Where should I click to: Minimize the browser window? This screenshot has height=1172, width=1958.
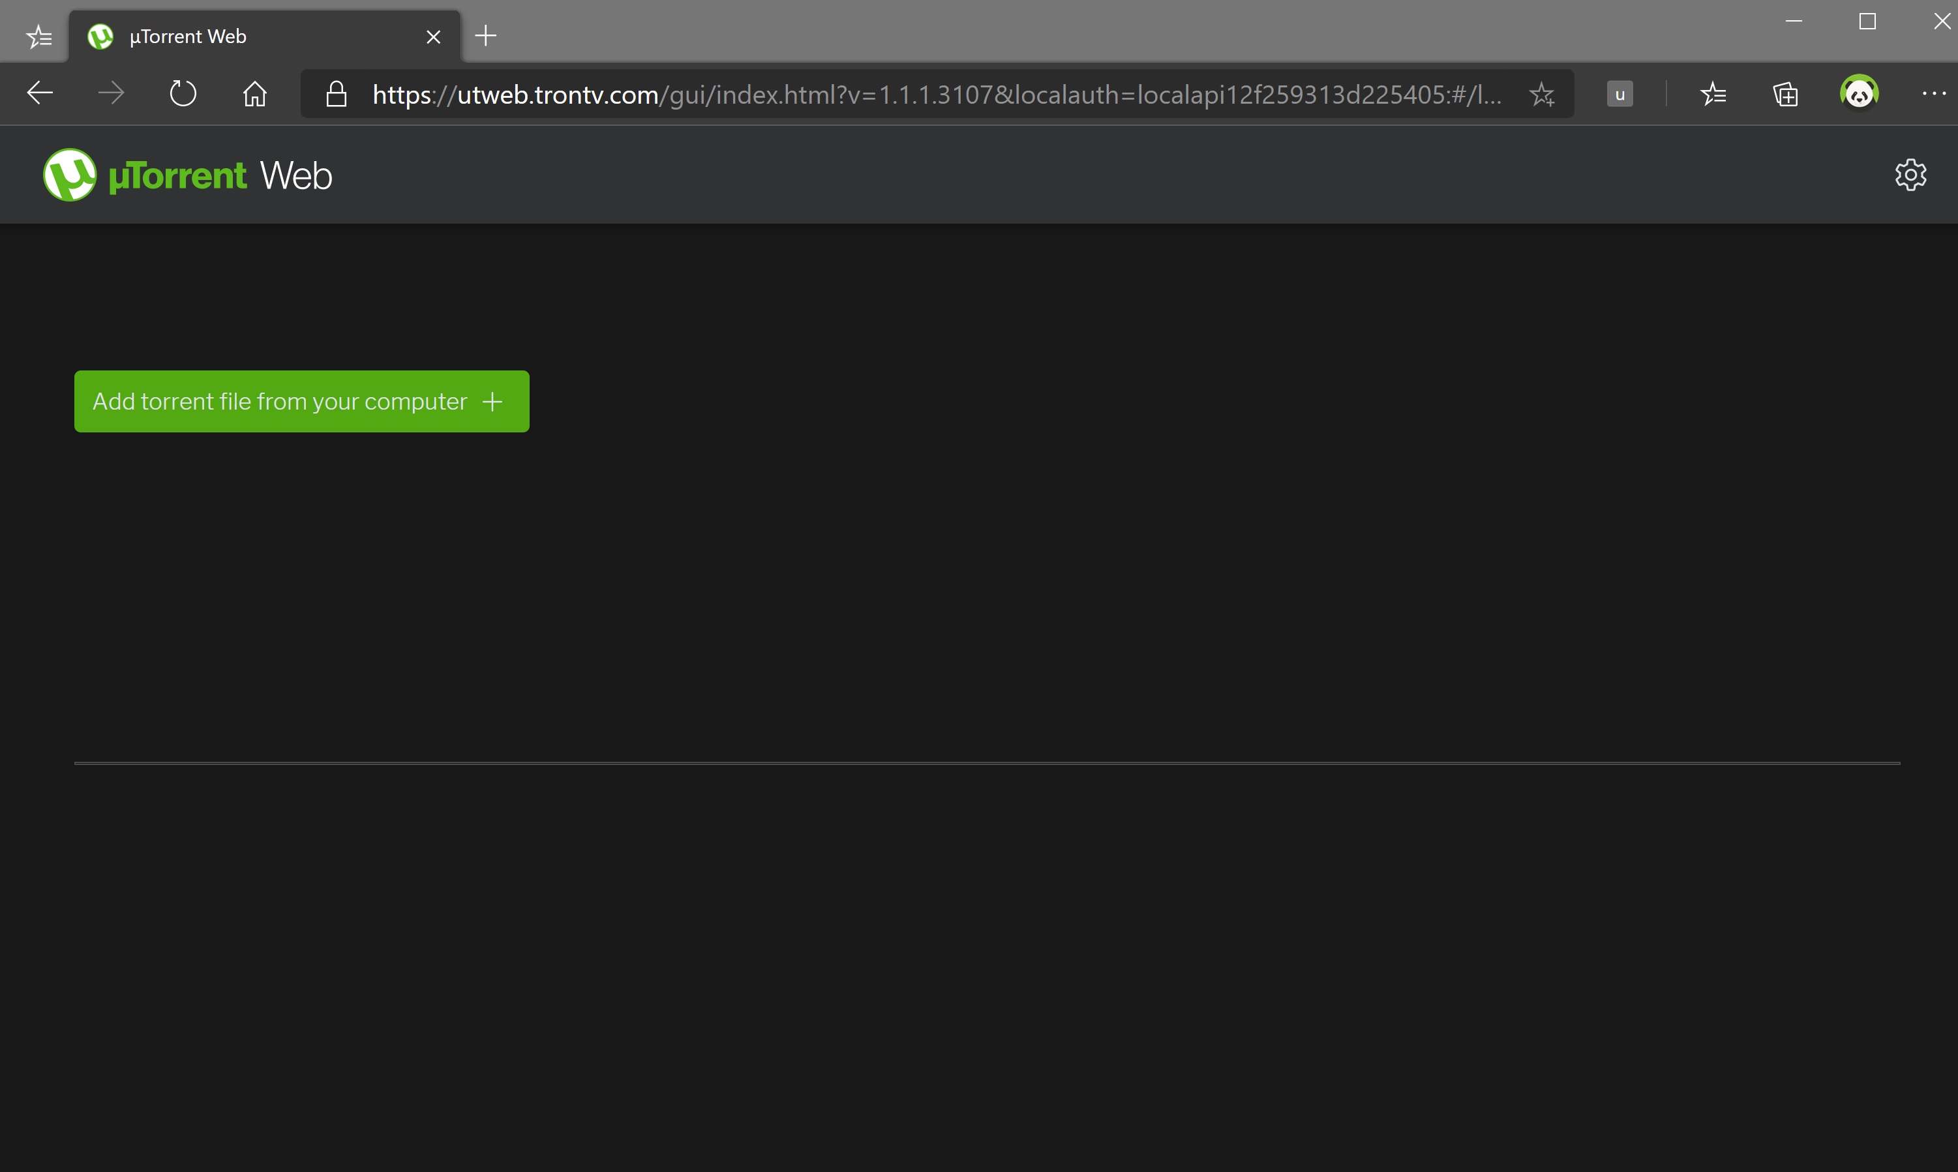pos(1793,22)
